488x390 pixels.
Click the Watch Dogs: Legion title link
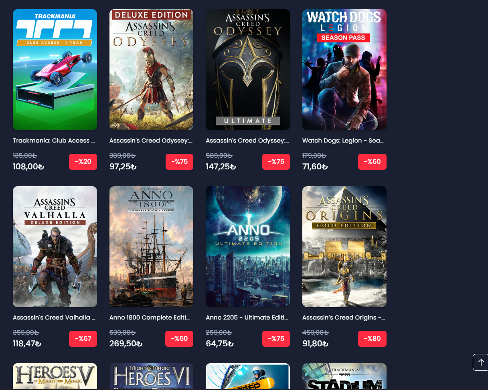click(x=343, y=141)
